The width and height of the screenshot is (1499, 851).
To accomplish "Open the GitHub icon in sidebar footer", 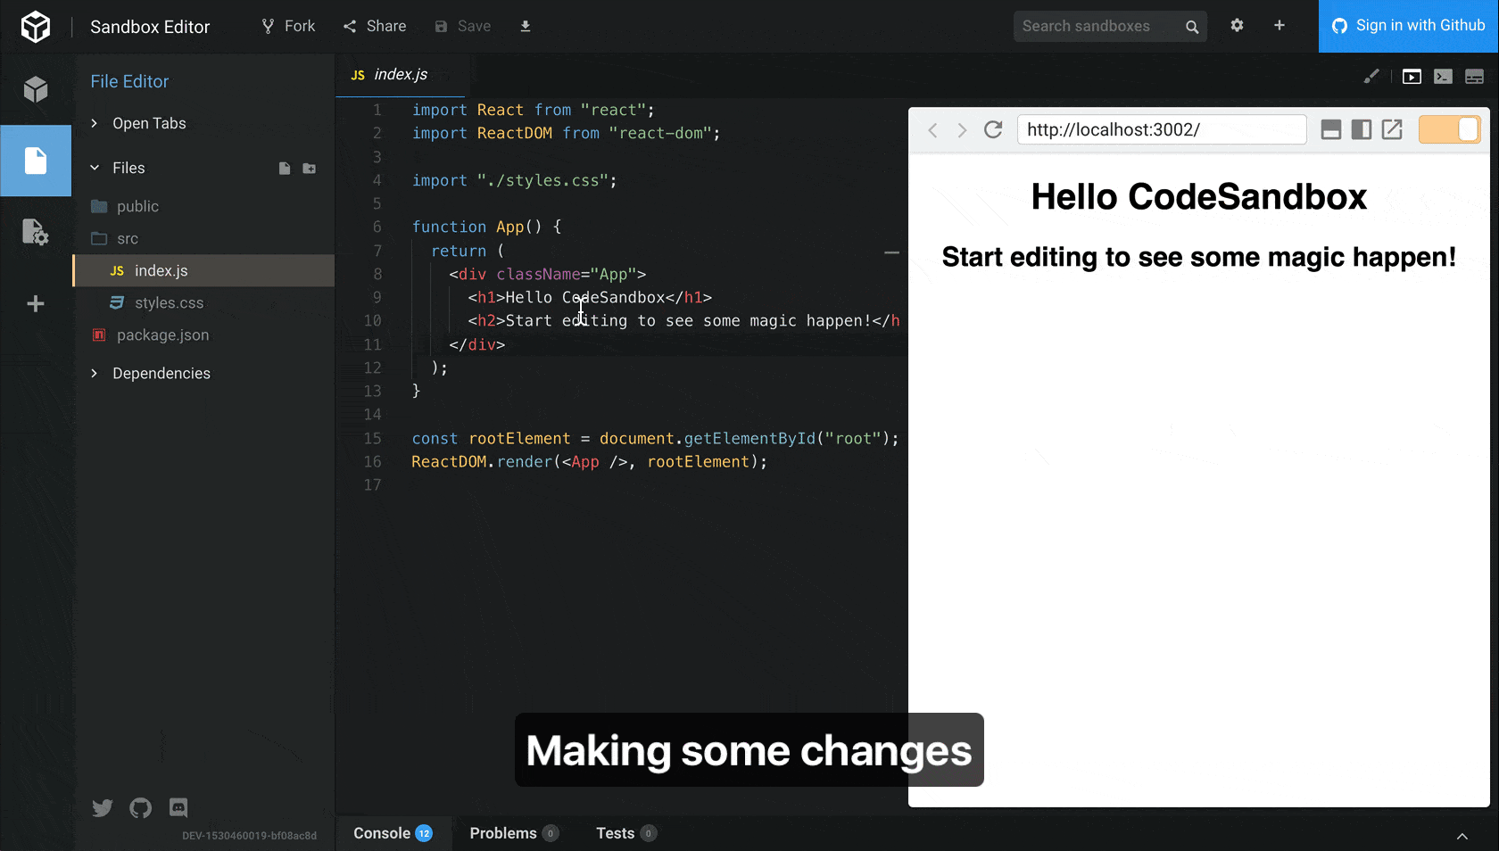I will (x=140, y=808).
